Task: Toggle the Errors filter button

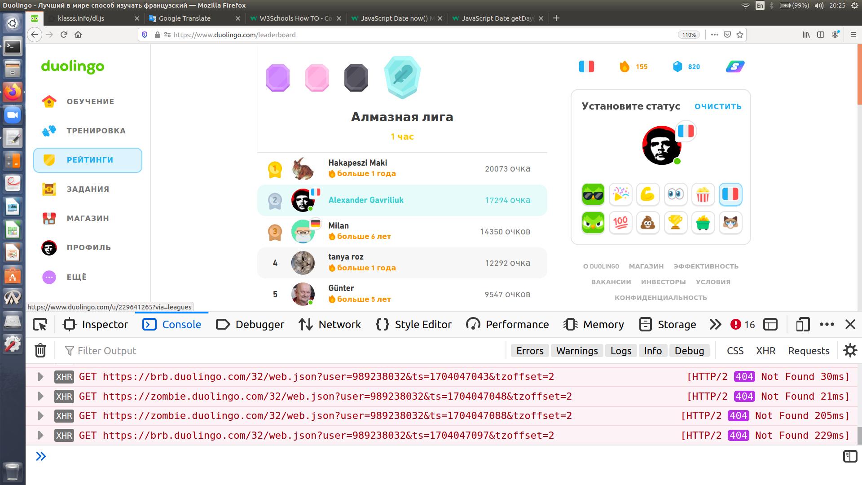Action: (x=529, y=351)
